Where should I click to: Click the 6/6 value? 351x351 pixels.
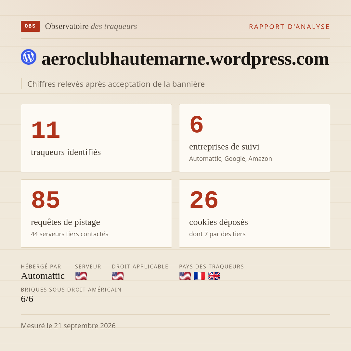pyautogui.click(x=27, y=299)
